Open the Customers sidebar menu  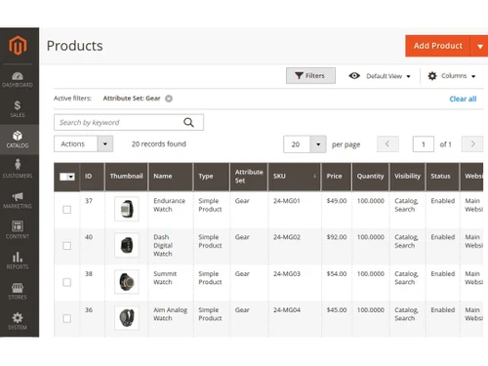18,169
